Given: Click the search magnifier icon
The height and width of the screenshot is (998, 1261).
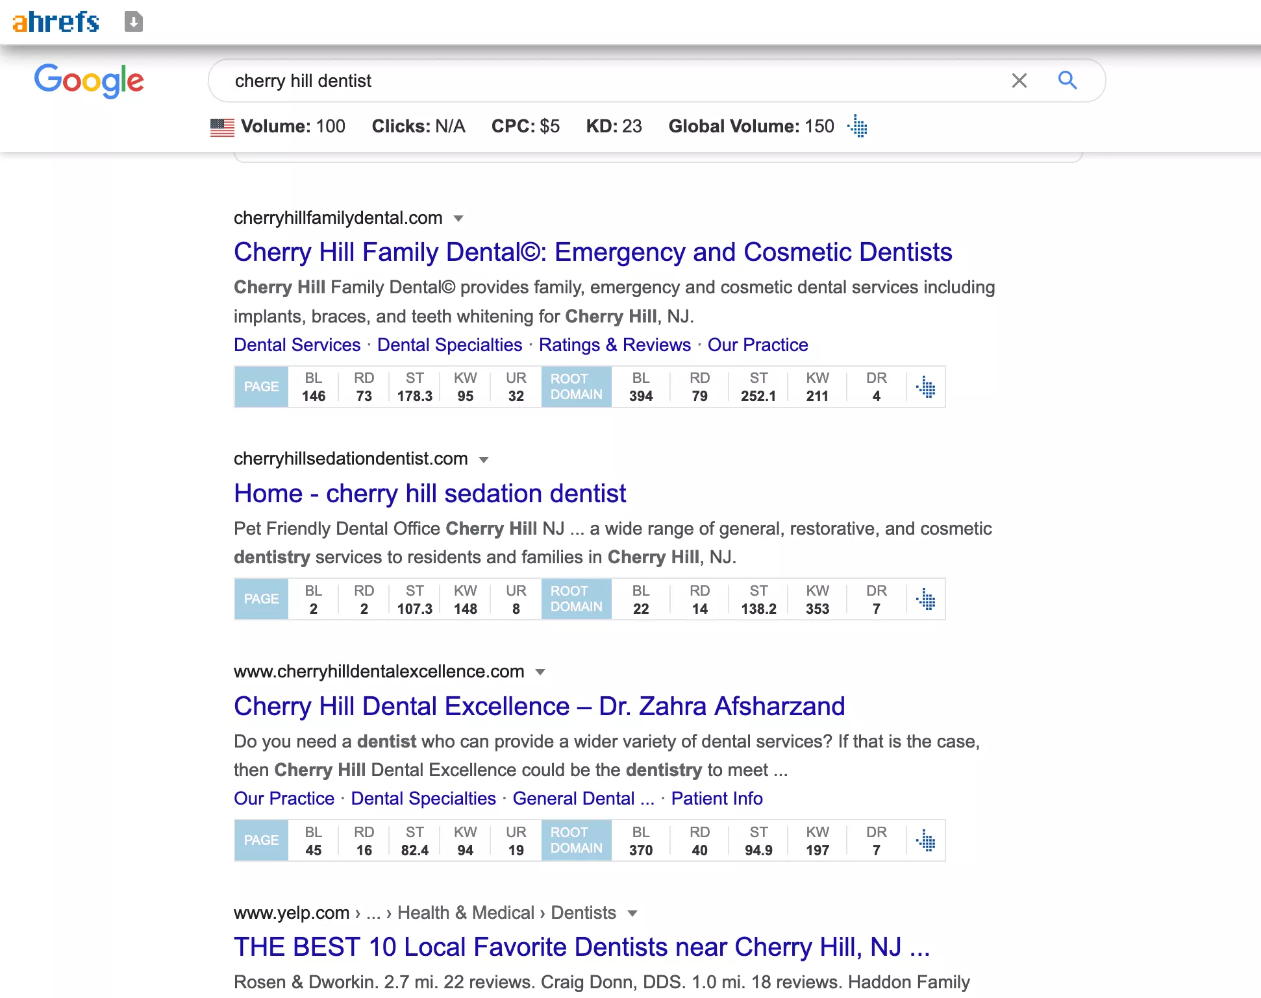Looking at the screenshot, I should (x=1067, y=80).
